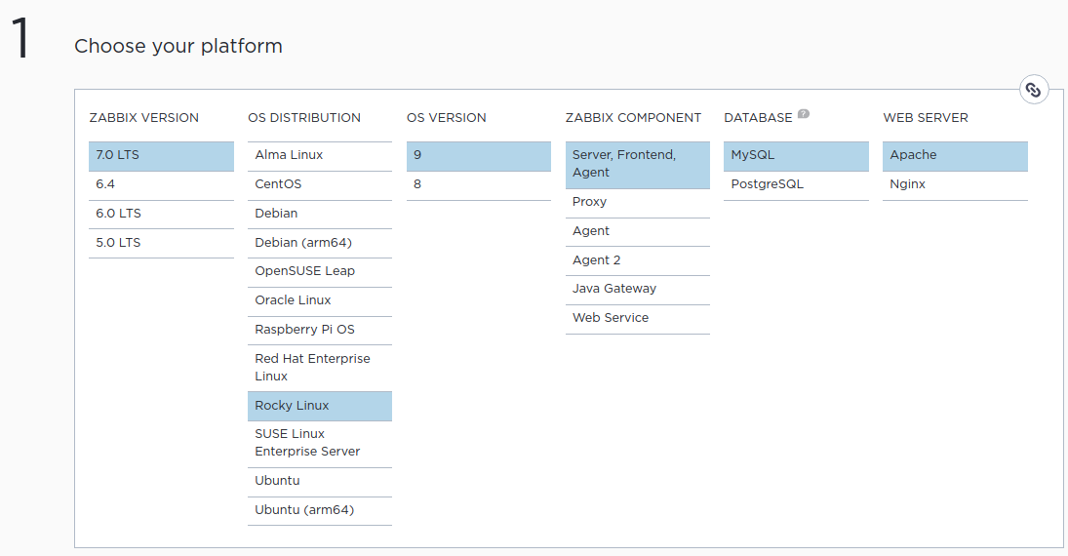Choose Zabbix version 6.4
The height and width of the screenshot is (556, 1068).
[161, 184]
